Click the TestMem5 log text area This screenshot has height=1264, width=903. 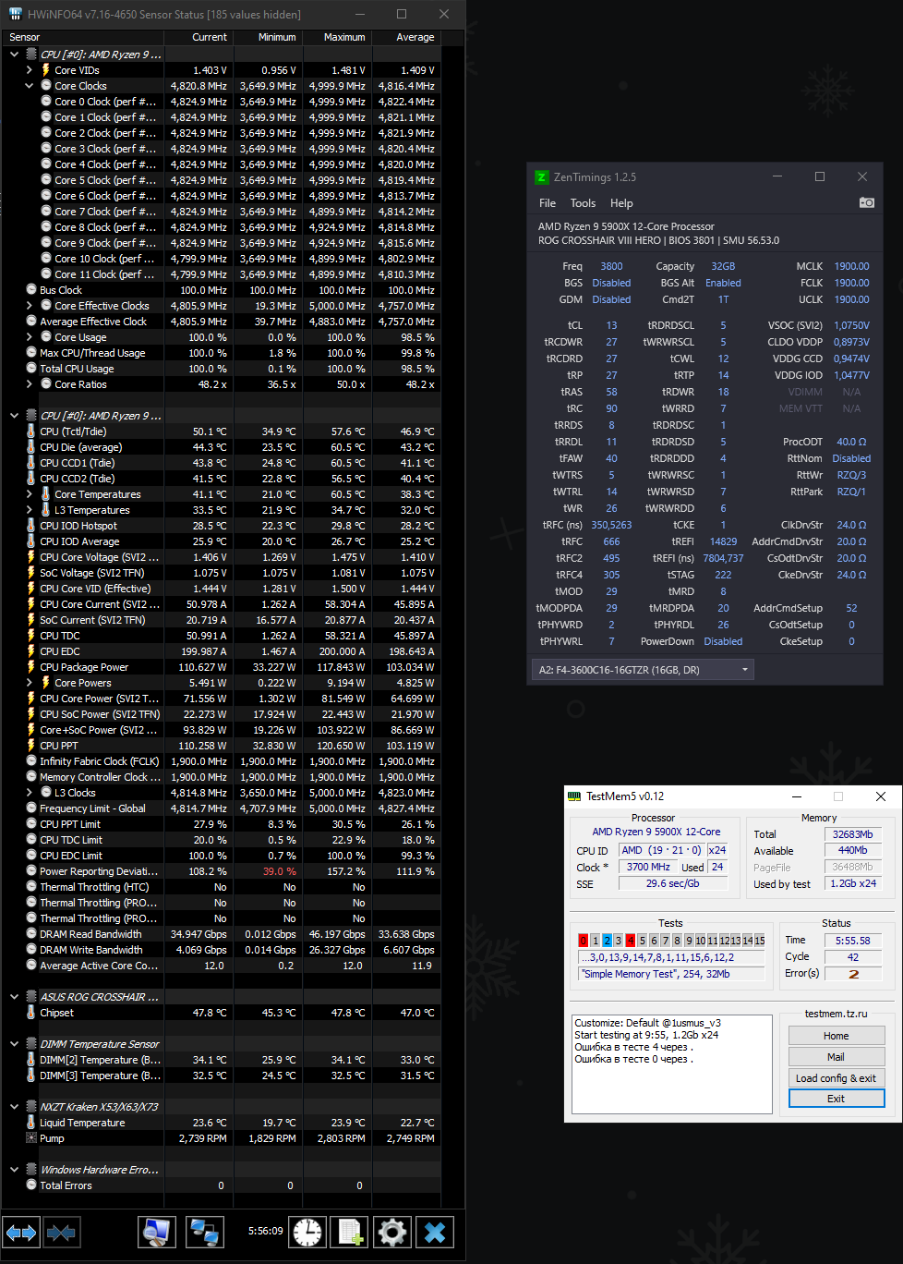[x=671, y=1064]
